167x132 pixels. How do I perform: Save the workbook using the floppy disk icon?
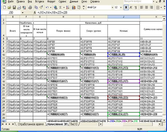(x=14, y=8)
